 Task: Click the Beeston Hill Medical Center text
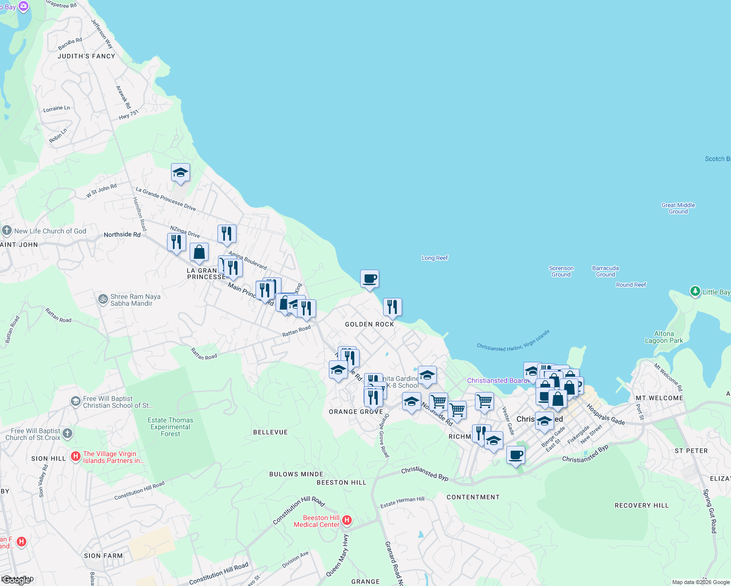(317, 521)
